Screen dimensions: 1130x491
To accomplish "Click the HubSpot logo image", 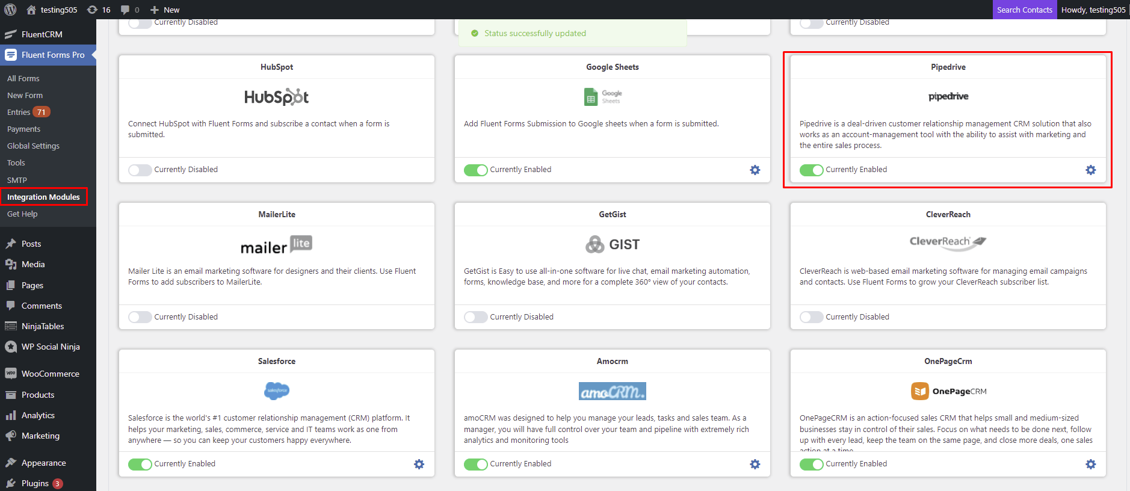I will pos(277,97).
